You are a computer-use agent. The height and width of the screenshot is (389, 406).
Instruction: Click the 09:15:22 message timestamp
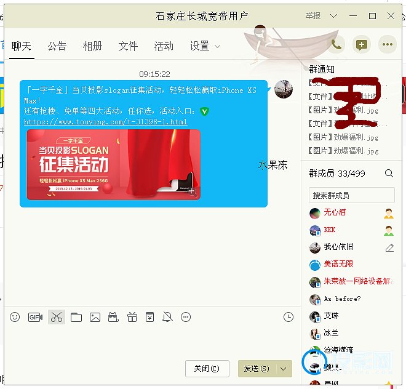154,74
